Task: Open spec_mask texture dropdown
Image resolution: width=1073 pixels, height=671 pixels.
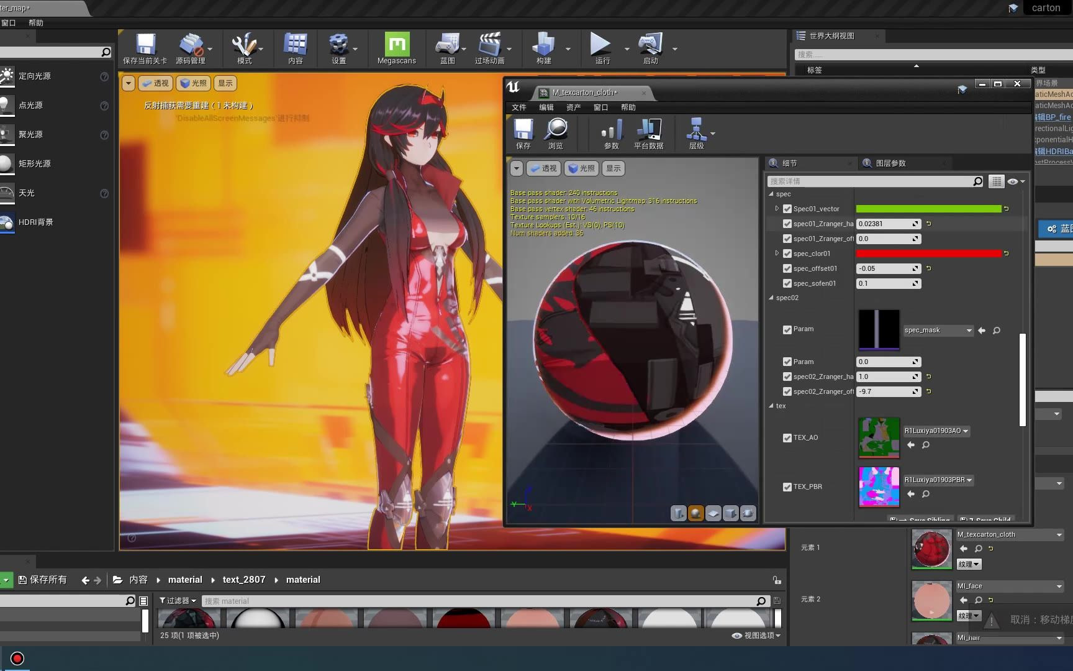Action: 938,330
